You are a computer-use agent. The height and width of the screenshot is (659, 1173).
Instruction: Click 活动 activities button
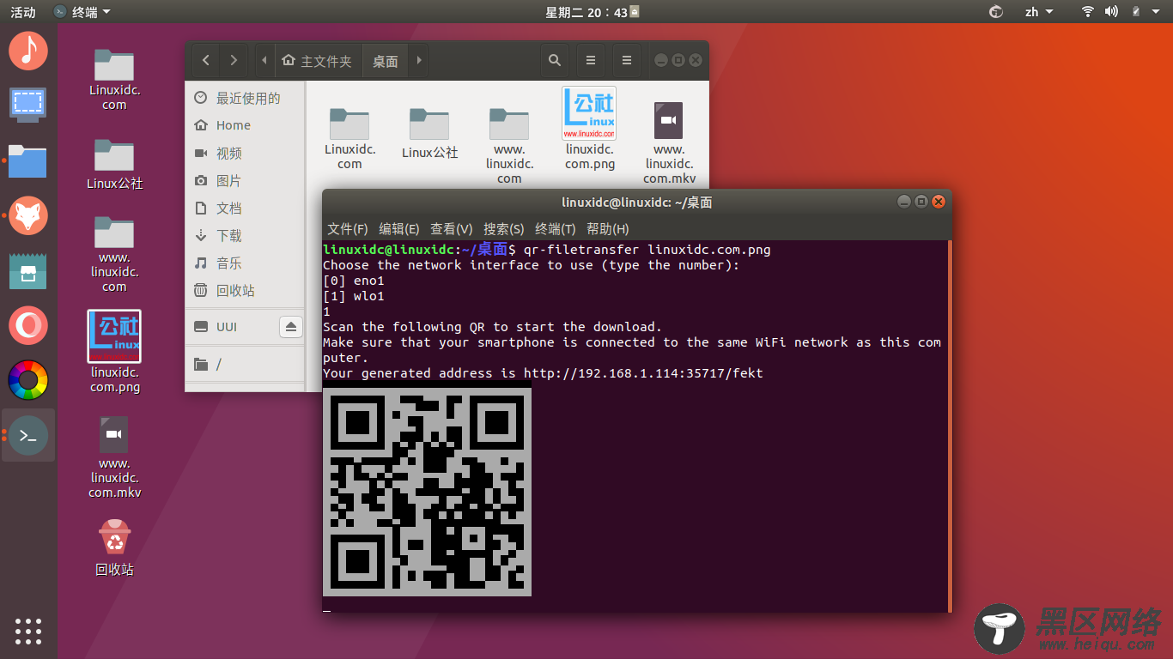click(23, 12)
